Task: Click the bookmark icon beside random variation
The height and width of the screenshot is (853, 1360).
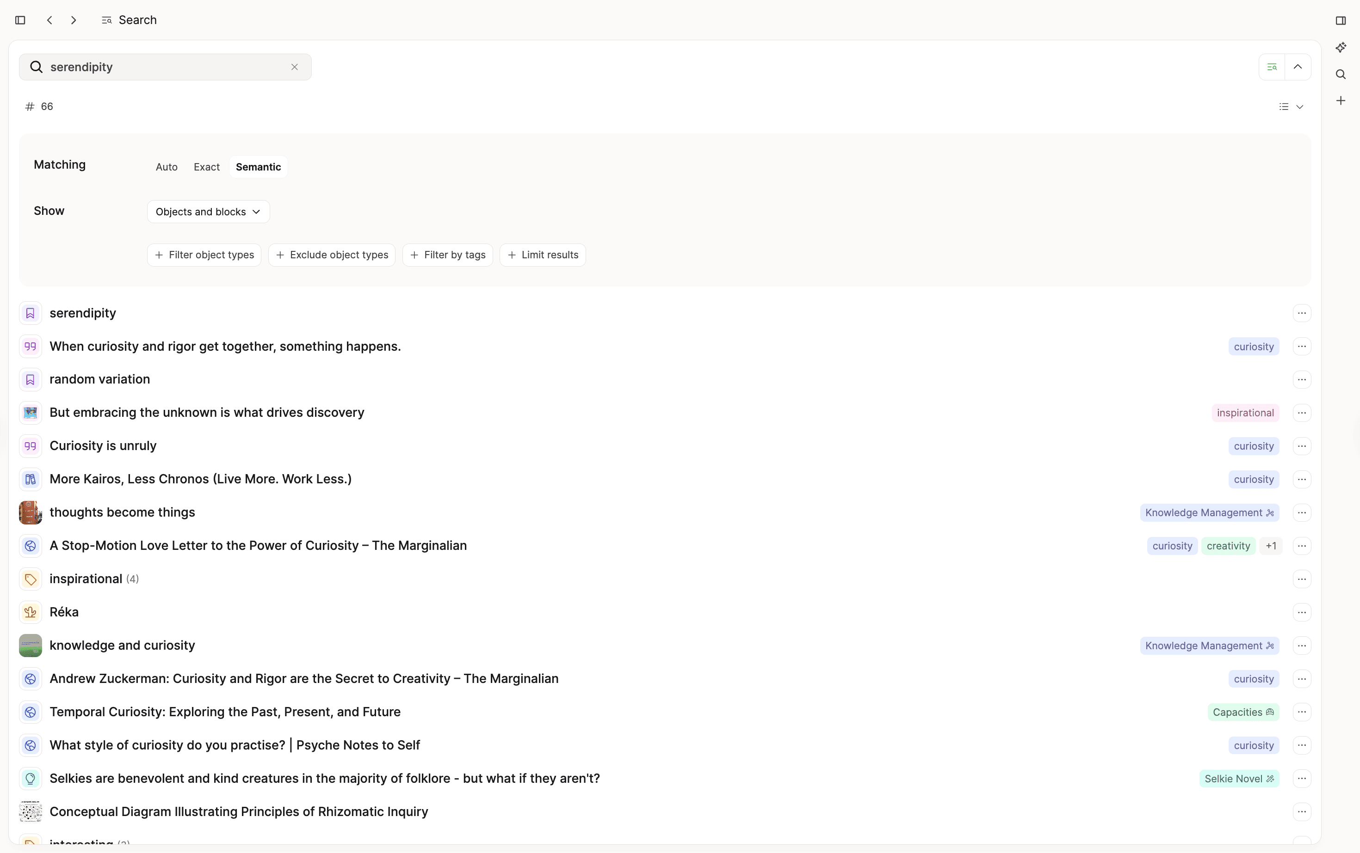Action: [x=31, y=379]
